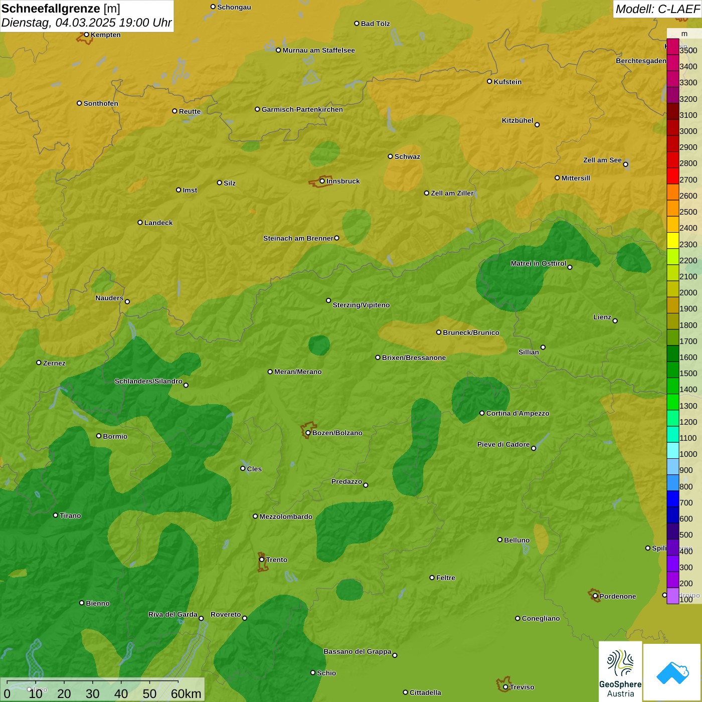702x702 pixels.
Task: Click the Sonthofen location dot
Action: [79, 103]
